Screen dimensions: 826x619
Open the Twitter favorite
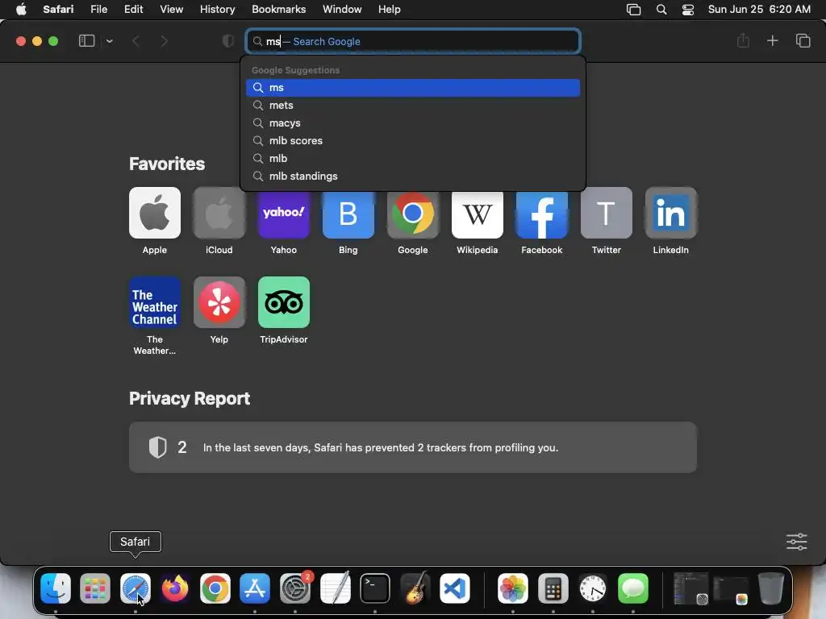607,213
